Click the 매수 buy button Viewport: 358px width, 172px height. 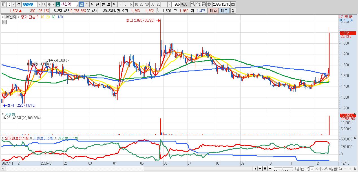point(213,11)
